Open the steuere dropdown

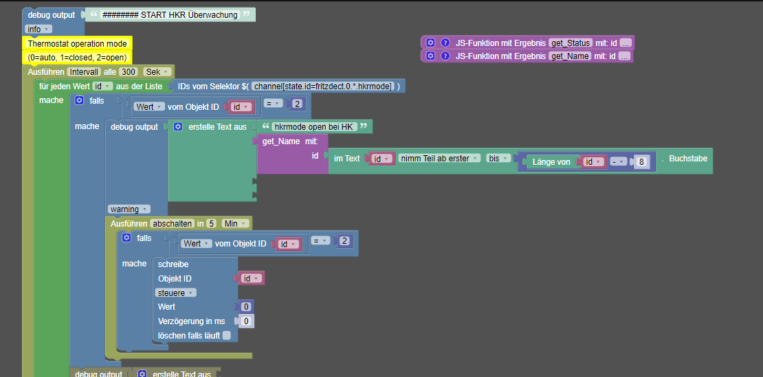[x=176, y=293]
